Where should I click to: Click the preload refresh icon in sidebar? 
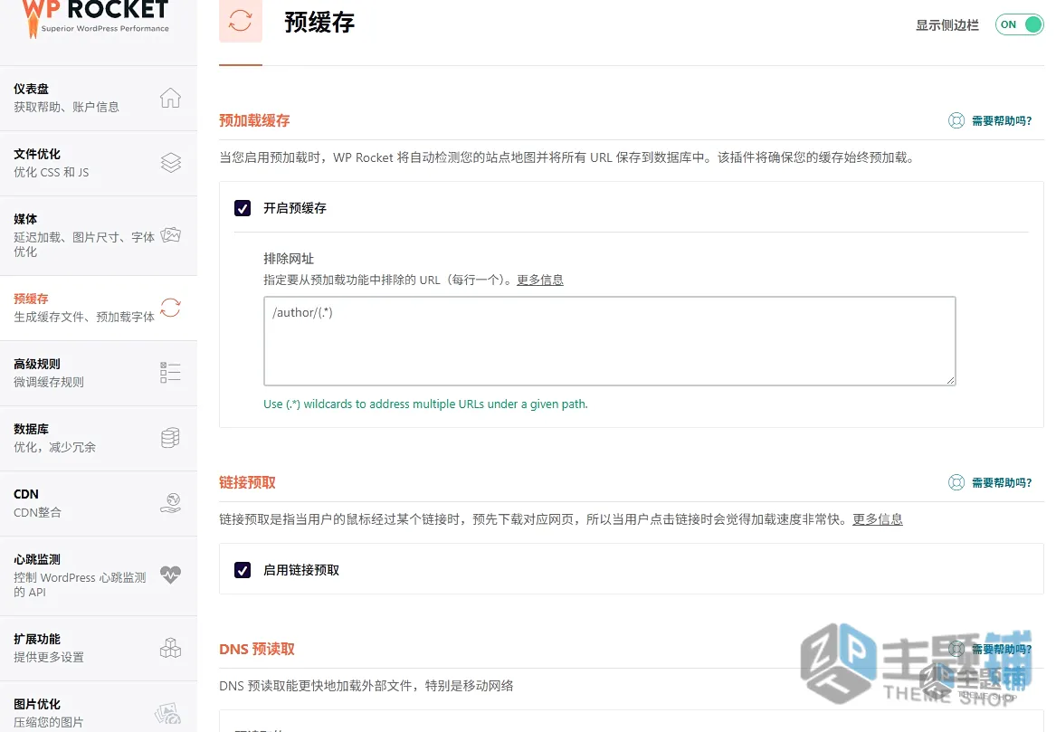point(170,308)
